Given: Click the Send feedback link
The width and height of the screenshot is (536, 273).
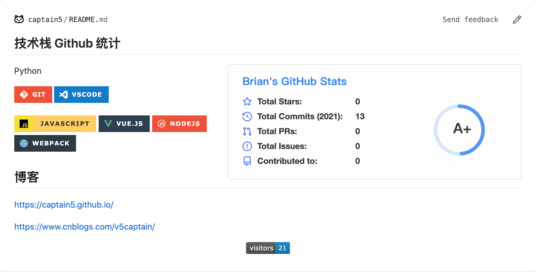Looking at the screenshot, I should click(470, 19).
